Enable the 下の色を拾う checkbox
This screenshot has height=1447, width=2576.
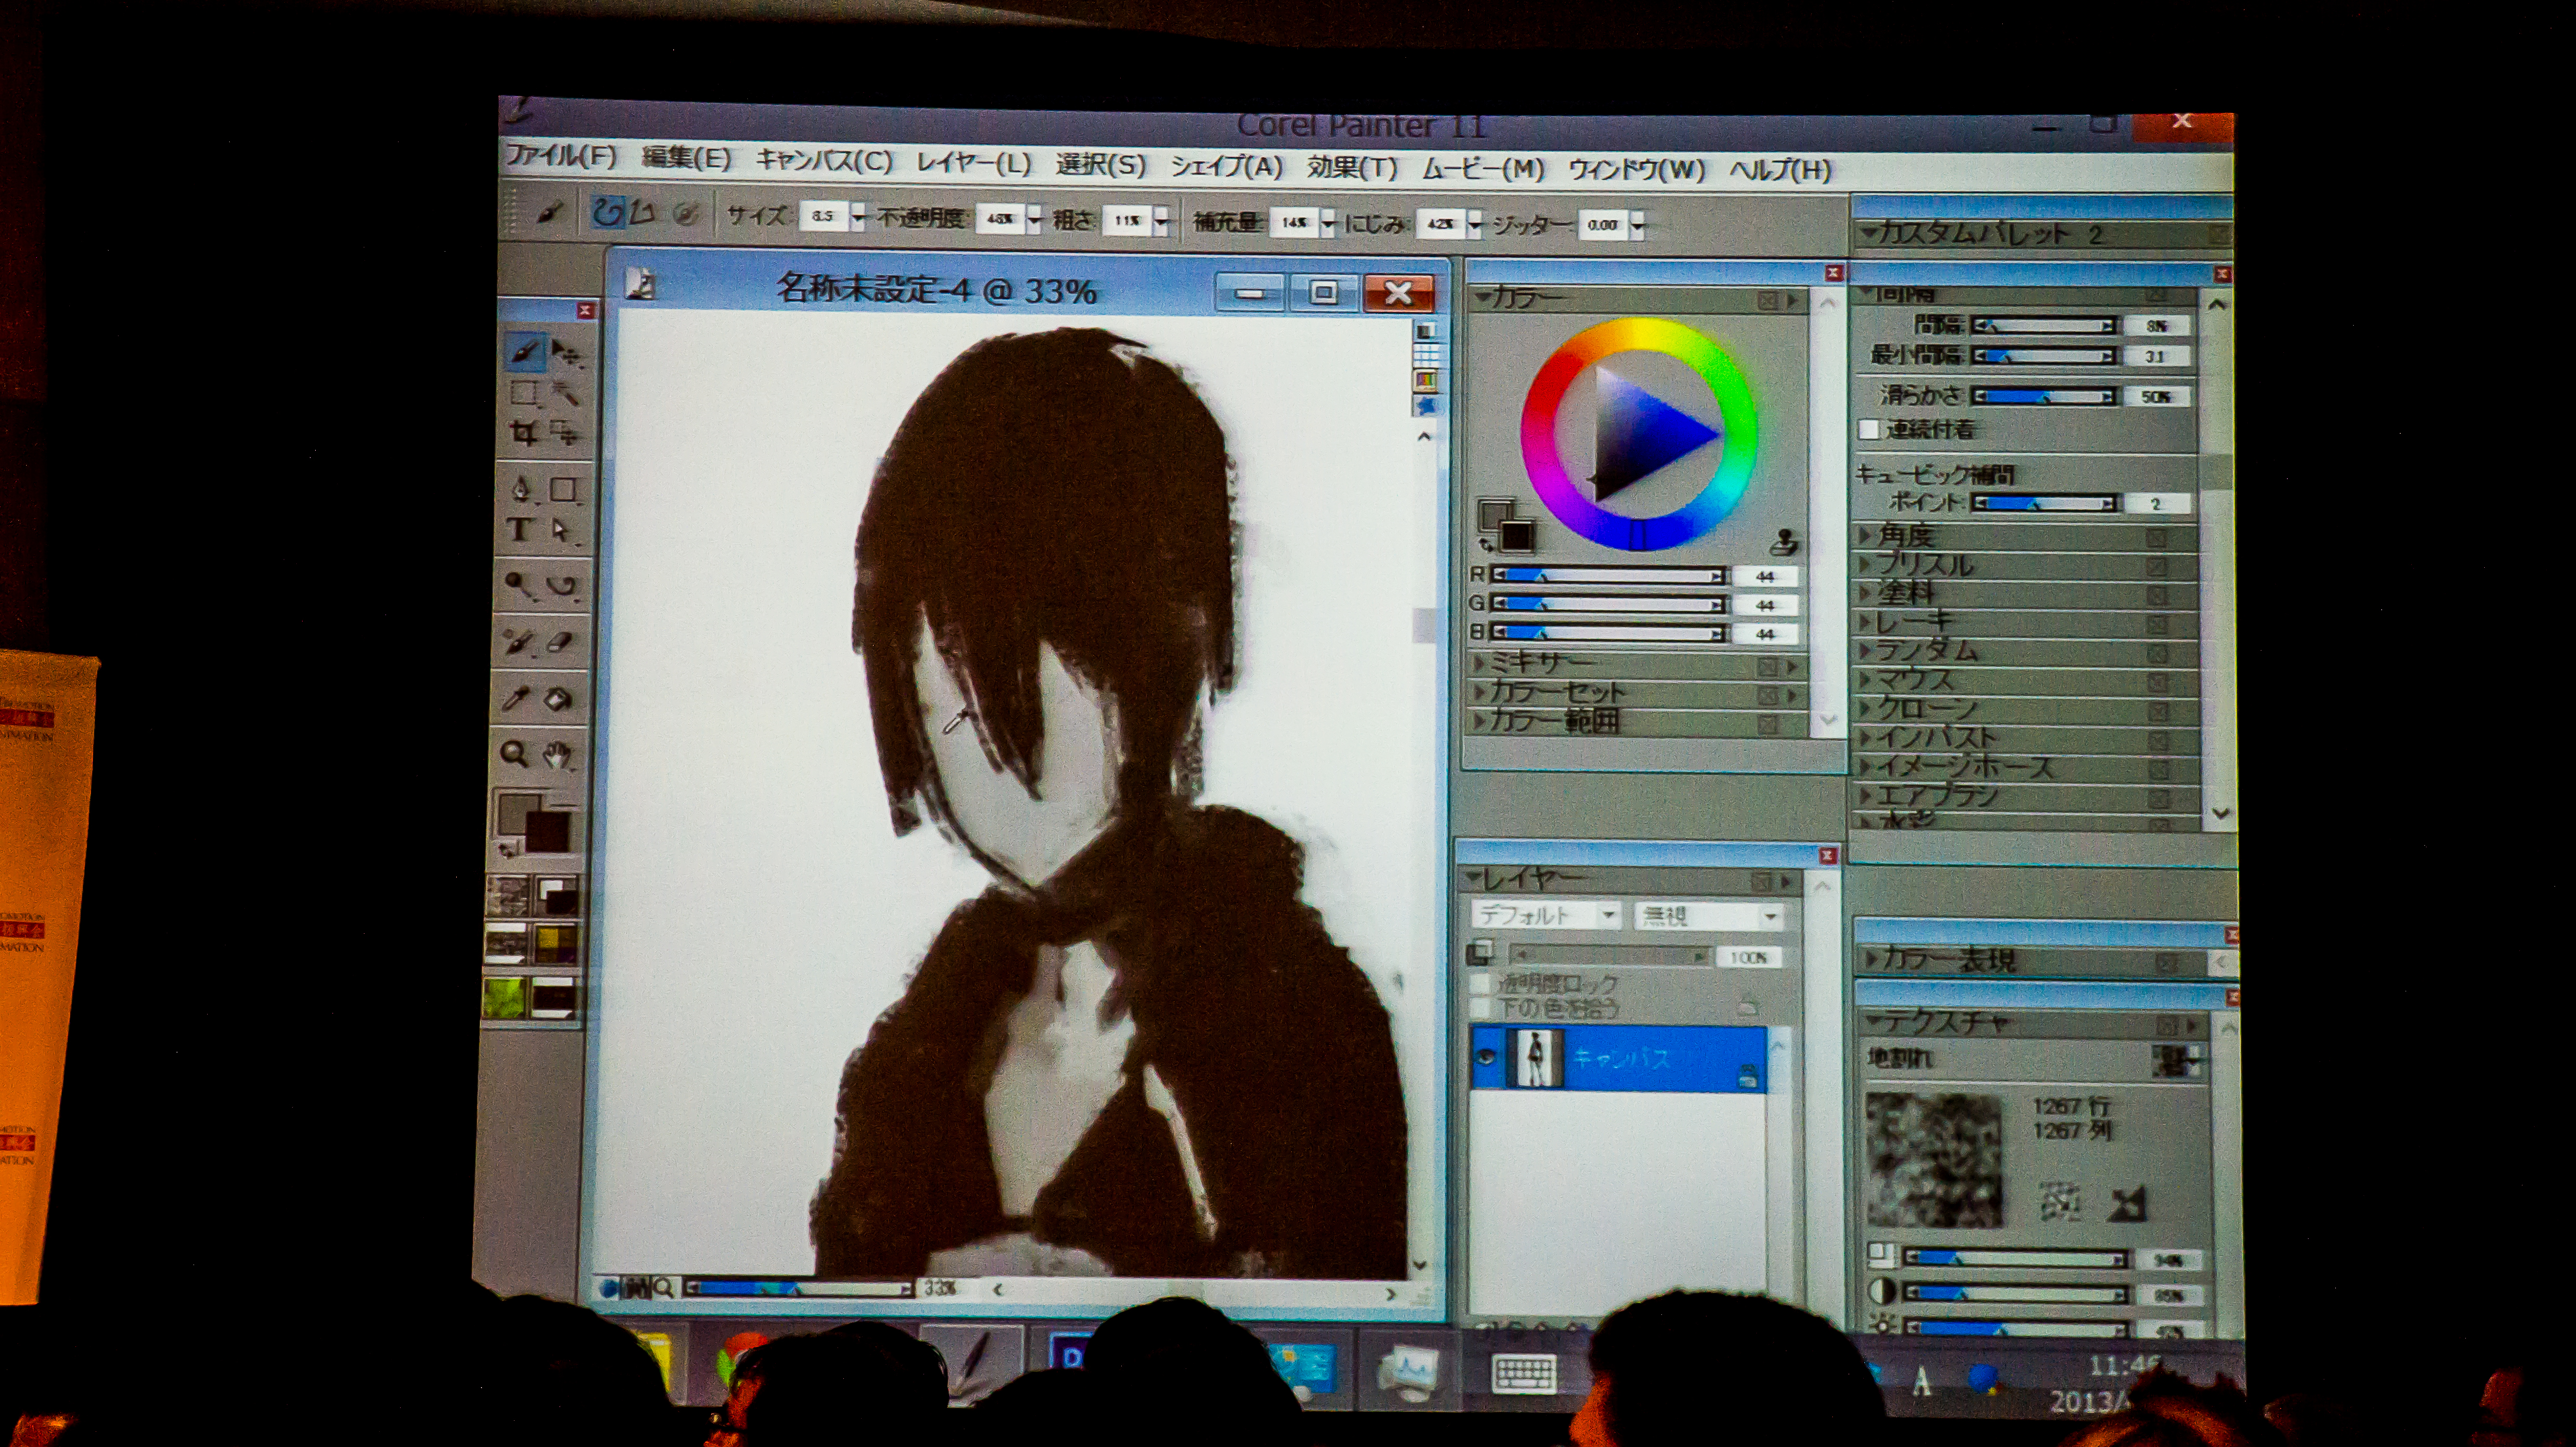click(x=1481, y=1007)
